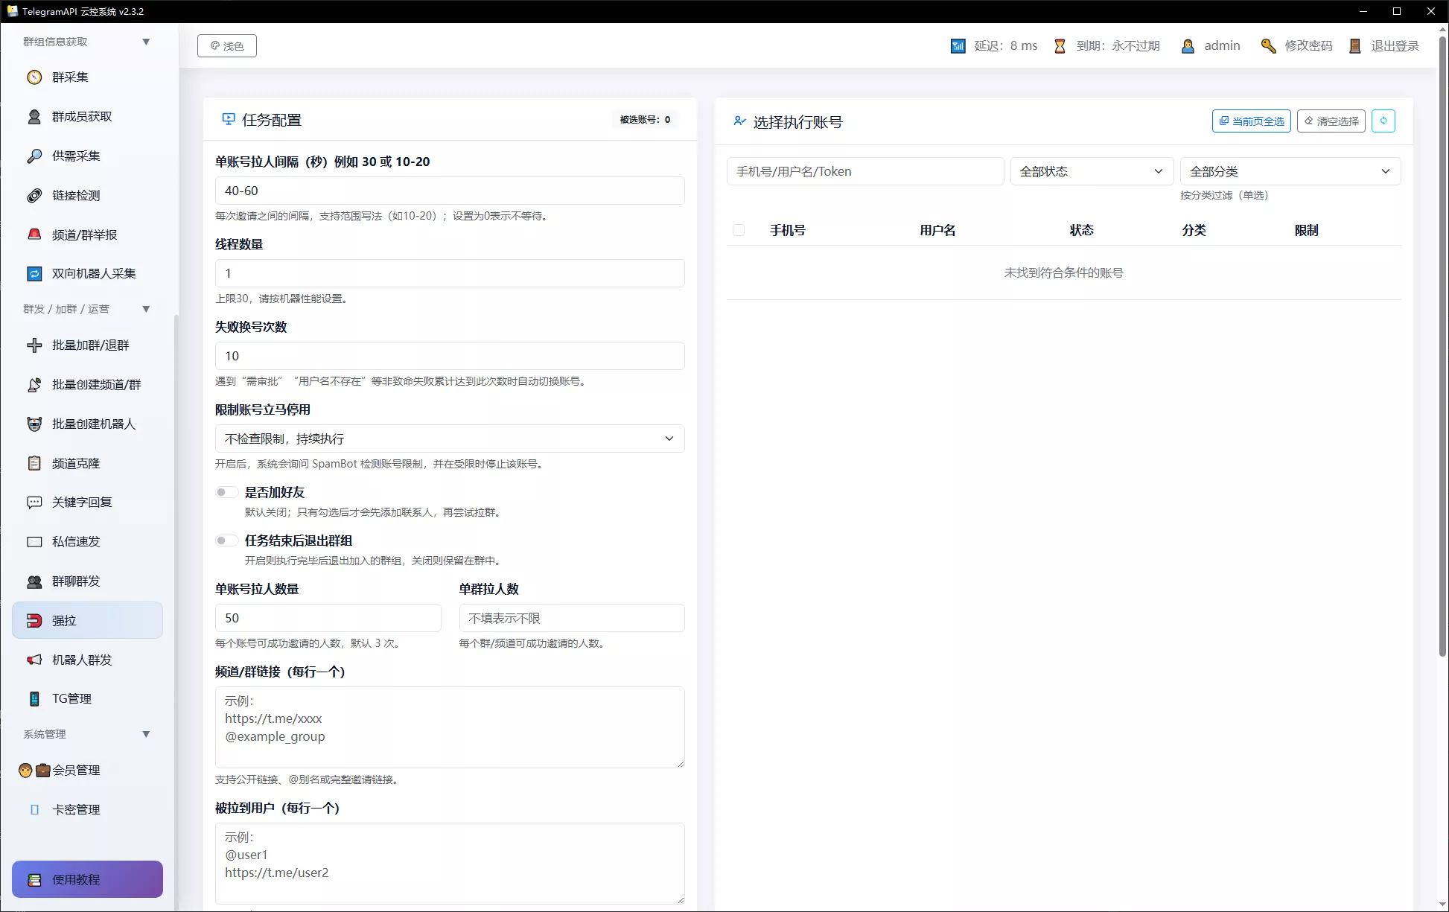Toggle the 任务结束后退出群组 switch
Screen dimensions: 1449x912
[x=226, y=540]
